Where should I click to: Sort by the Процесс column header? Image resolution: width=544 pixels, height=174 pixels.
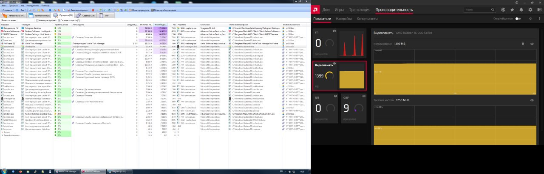click(x=11, y=25)
